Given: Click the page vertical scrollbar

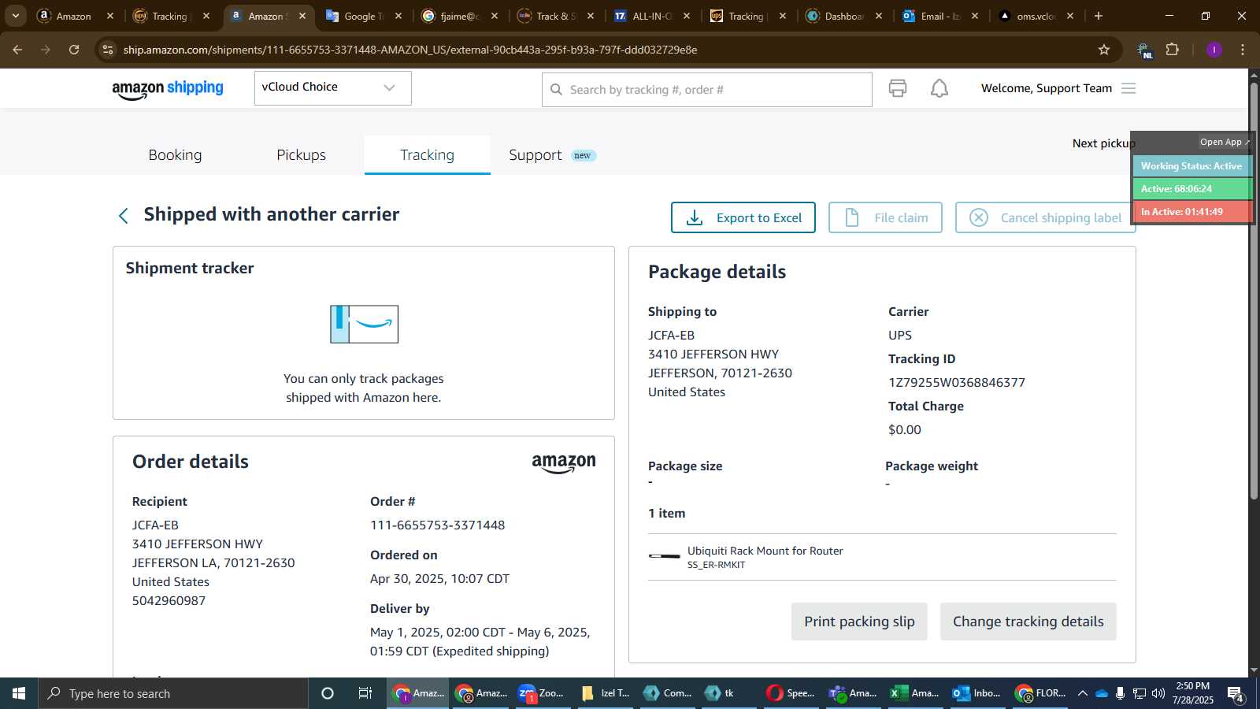Looking at the screenshot, I should tap(1254, 291).
